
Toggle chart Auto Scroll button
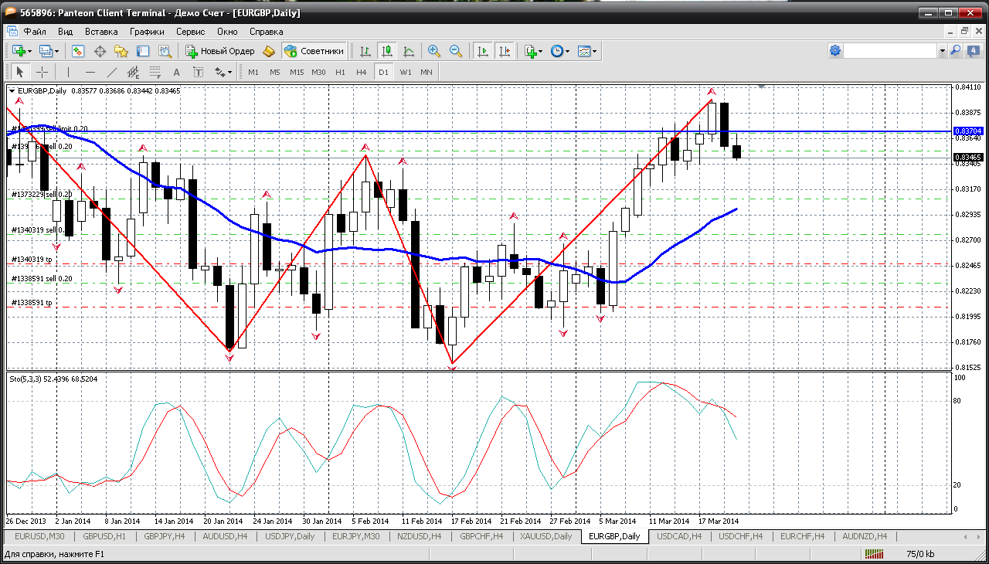click(483, 51)
